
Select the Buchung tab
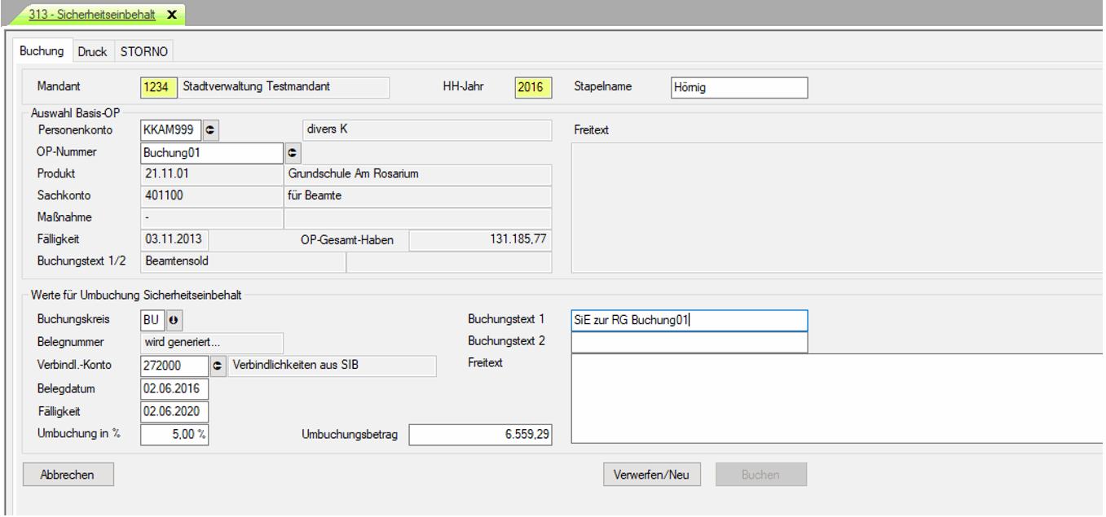pos(42,51)
